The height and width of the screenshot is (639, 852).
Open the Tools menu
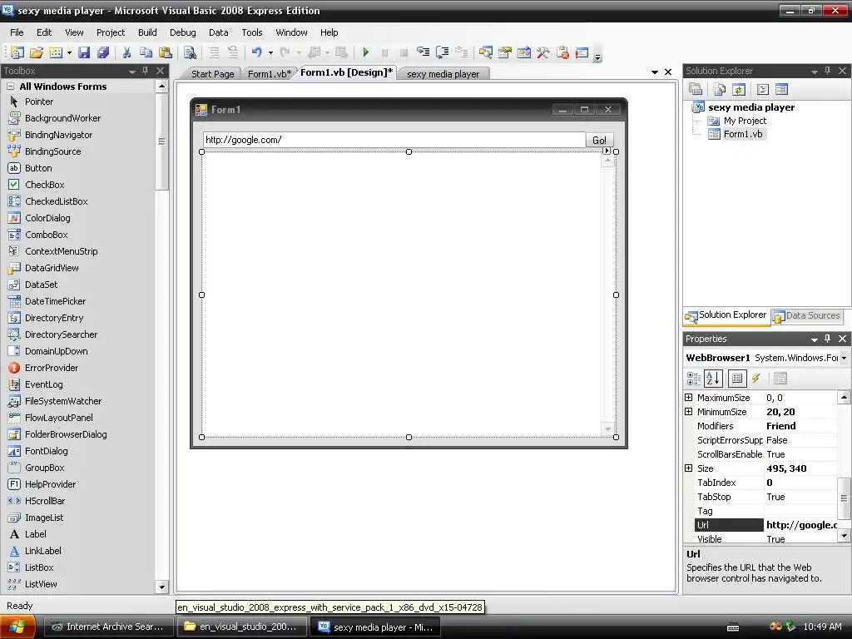(252, 32)
